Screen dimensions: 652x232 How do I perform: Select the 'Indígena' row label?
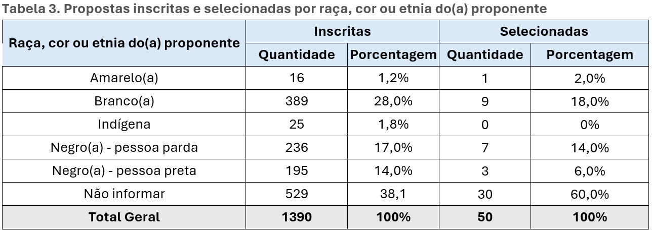124,124
